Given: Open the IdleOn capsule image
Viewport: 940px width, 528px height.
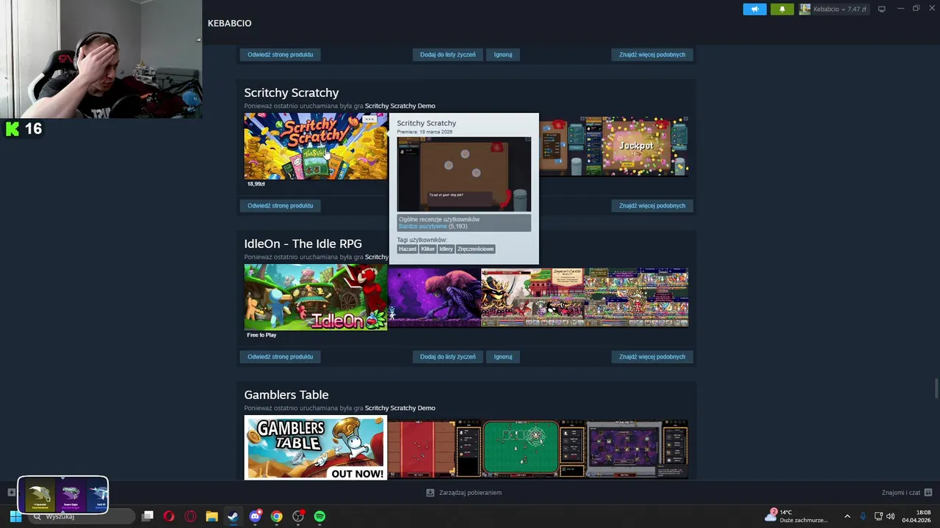Looking at the screenshot, I should pyautogui.click(x=316, y=297).
